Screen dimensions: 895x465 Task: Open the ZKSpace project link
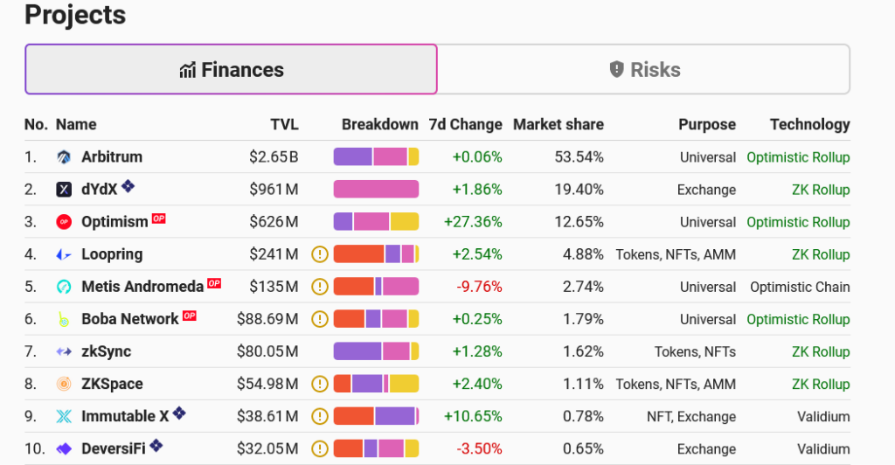[x=112, y=384]
